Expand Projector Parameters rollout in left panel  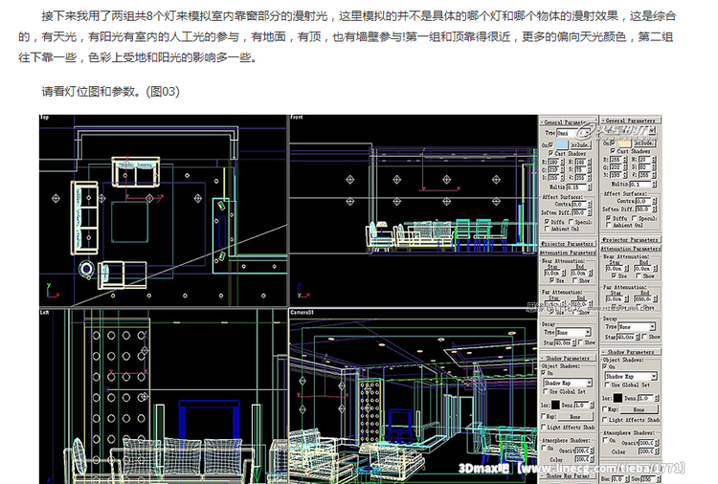568,244
